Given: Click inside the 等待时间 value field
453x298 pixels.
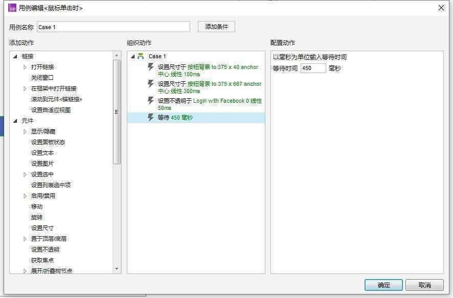Looking at the screenshot, I should [313, 67].
